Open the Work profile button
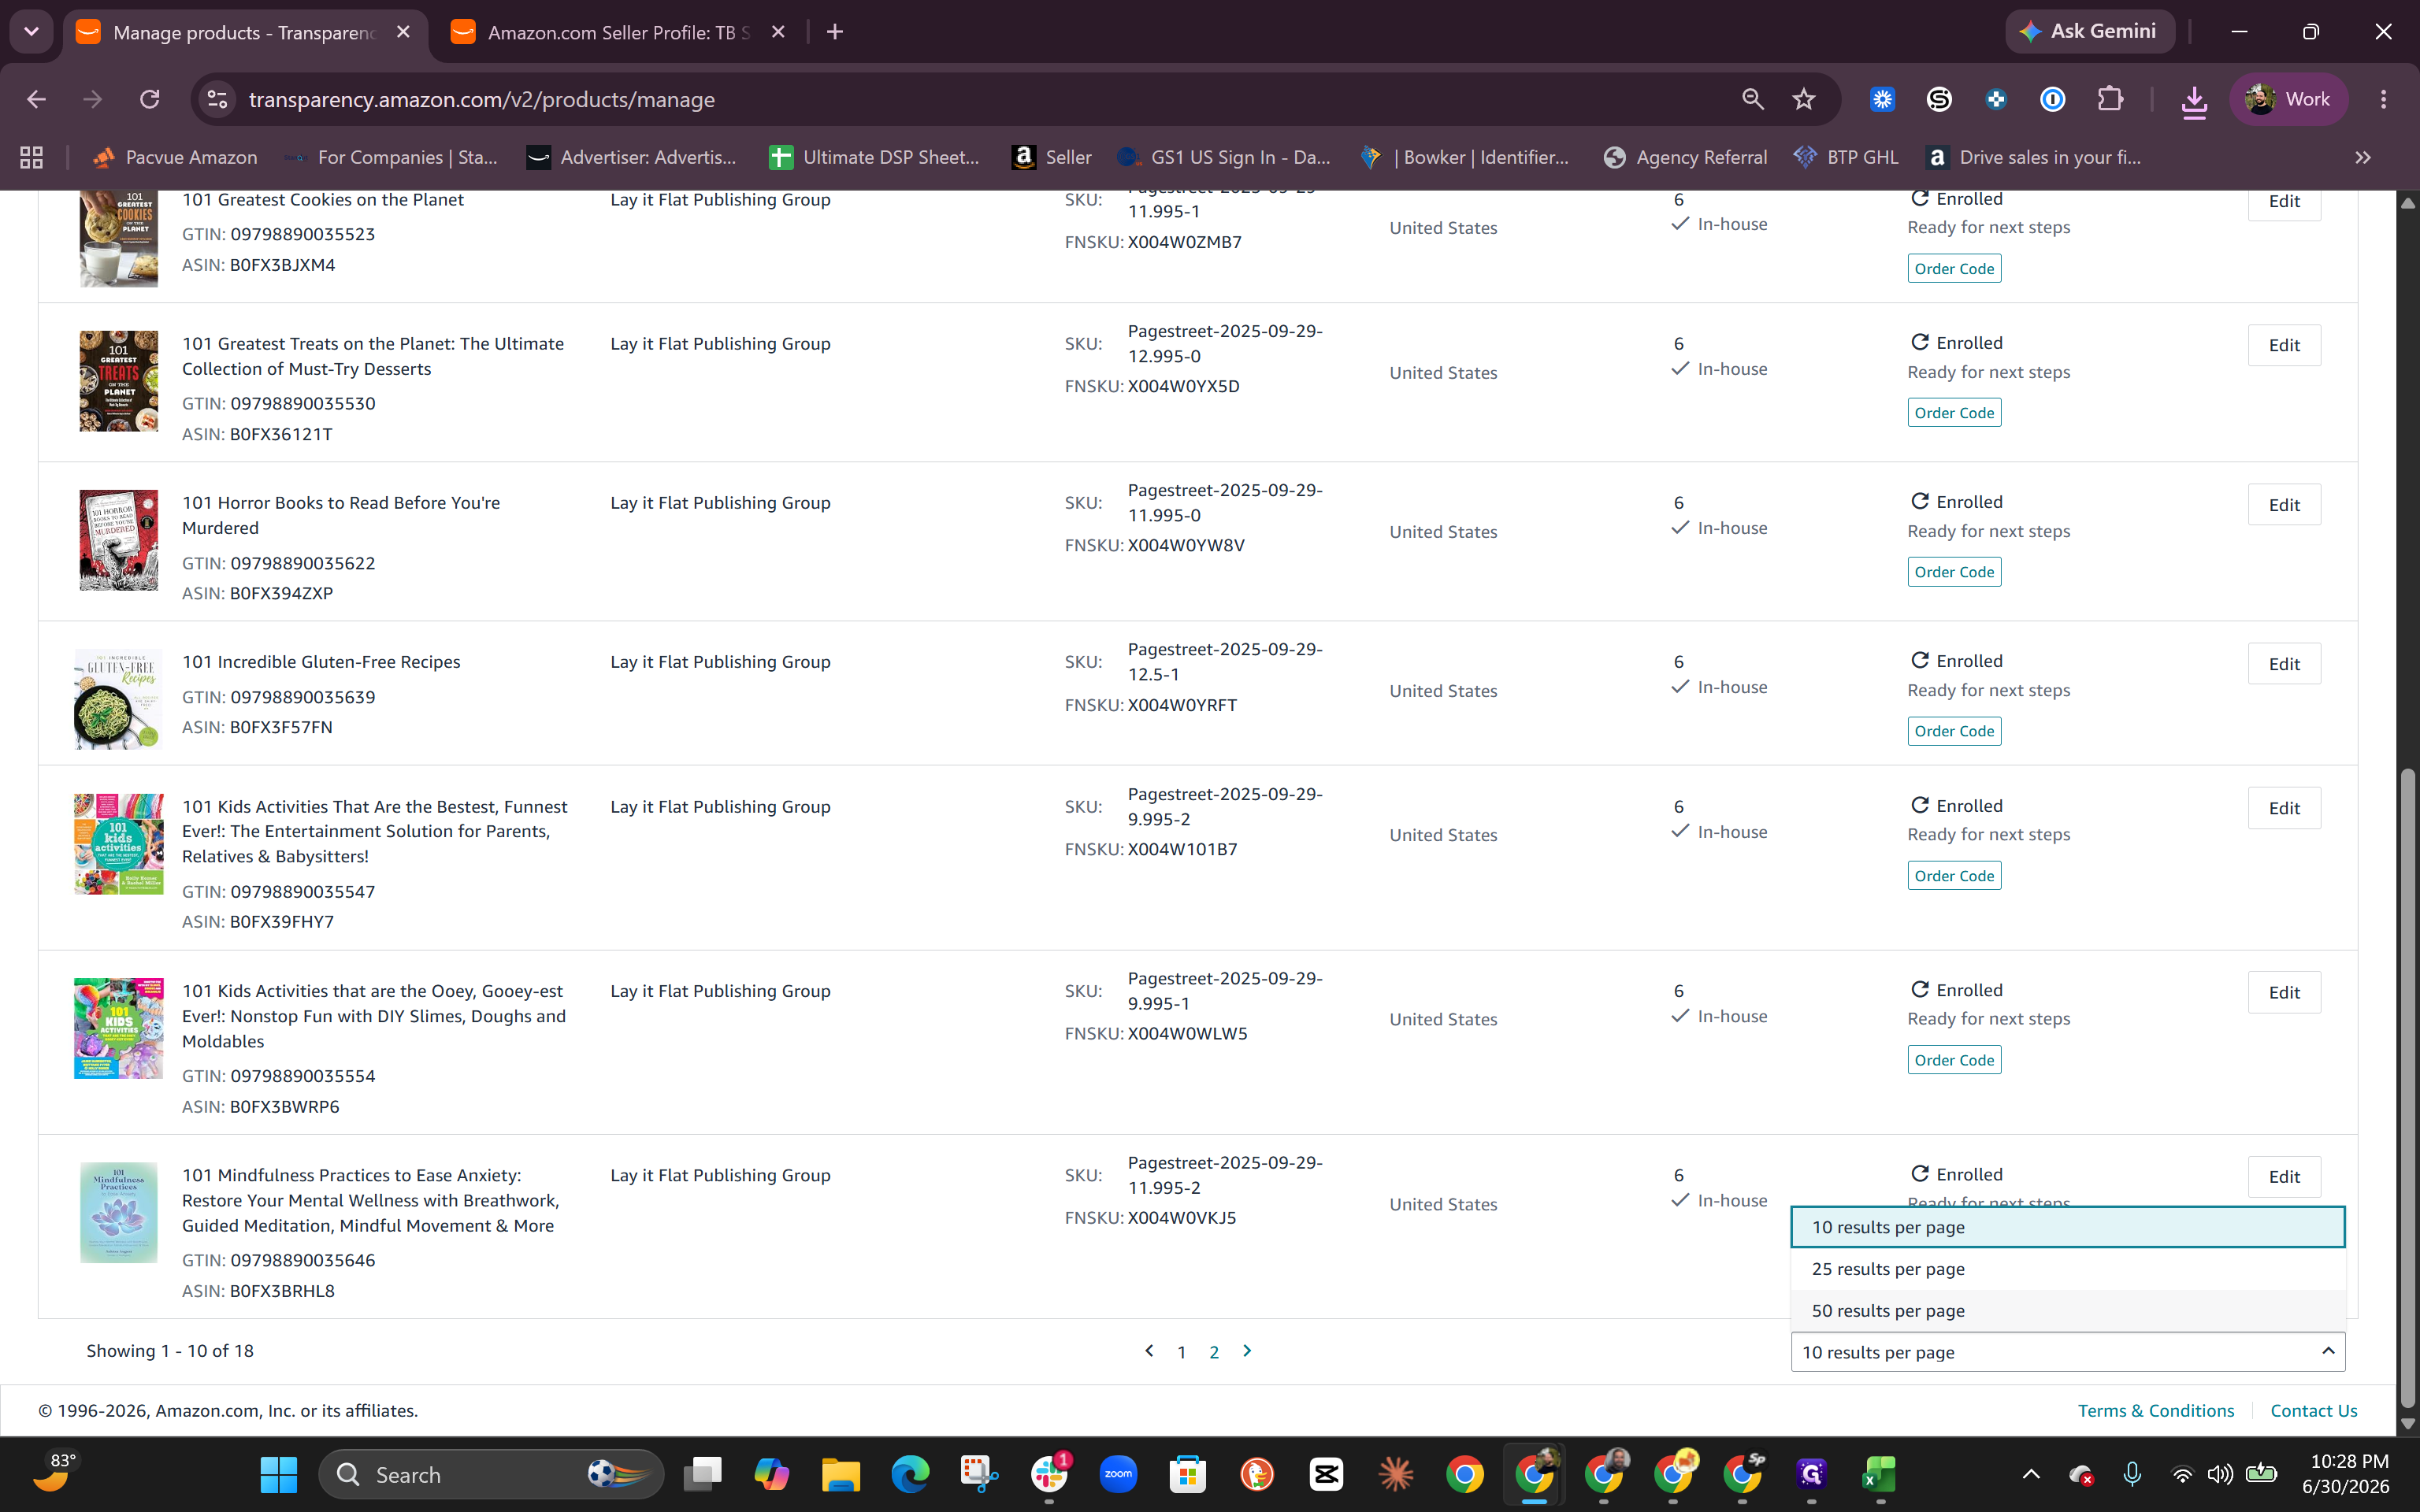Screen dimensions: 2420x1512 [2288, 99]
